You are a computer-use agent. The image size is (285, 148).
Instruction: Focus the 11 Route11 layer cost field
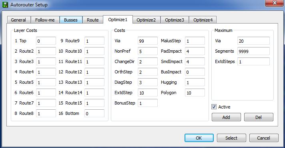(94, 61)
